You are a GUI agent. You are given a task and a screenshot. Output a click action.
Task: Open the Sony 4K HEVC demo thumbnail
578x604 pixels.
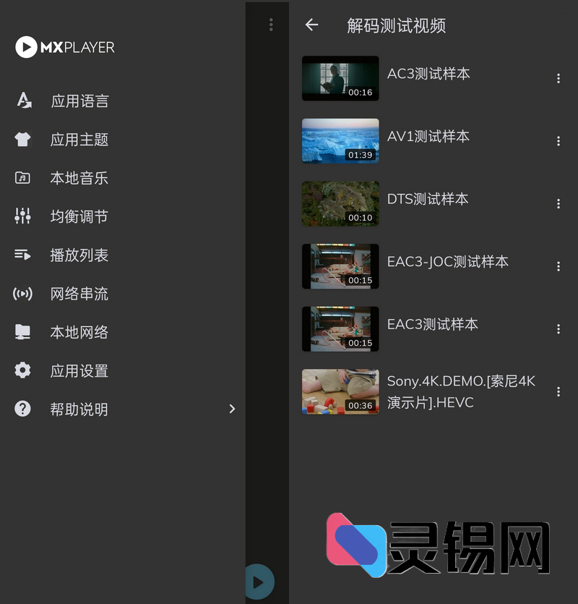tap(340, 391)
